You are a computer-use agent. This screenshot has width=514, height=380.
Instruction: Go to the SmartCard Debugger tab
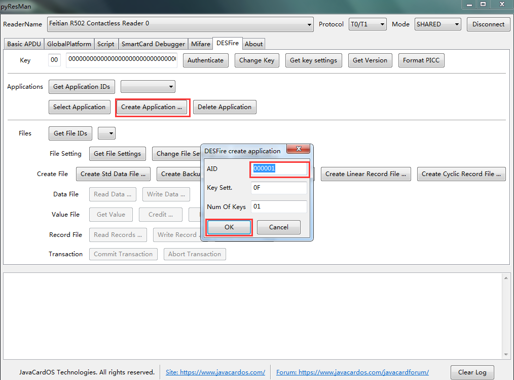coord(153,44)
